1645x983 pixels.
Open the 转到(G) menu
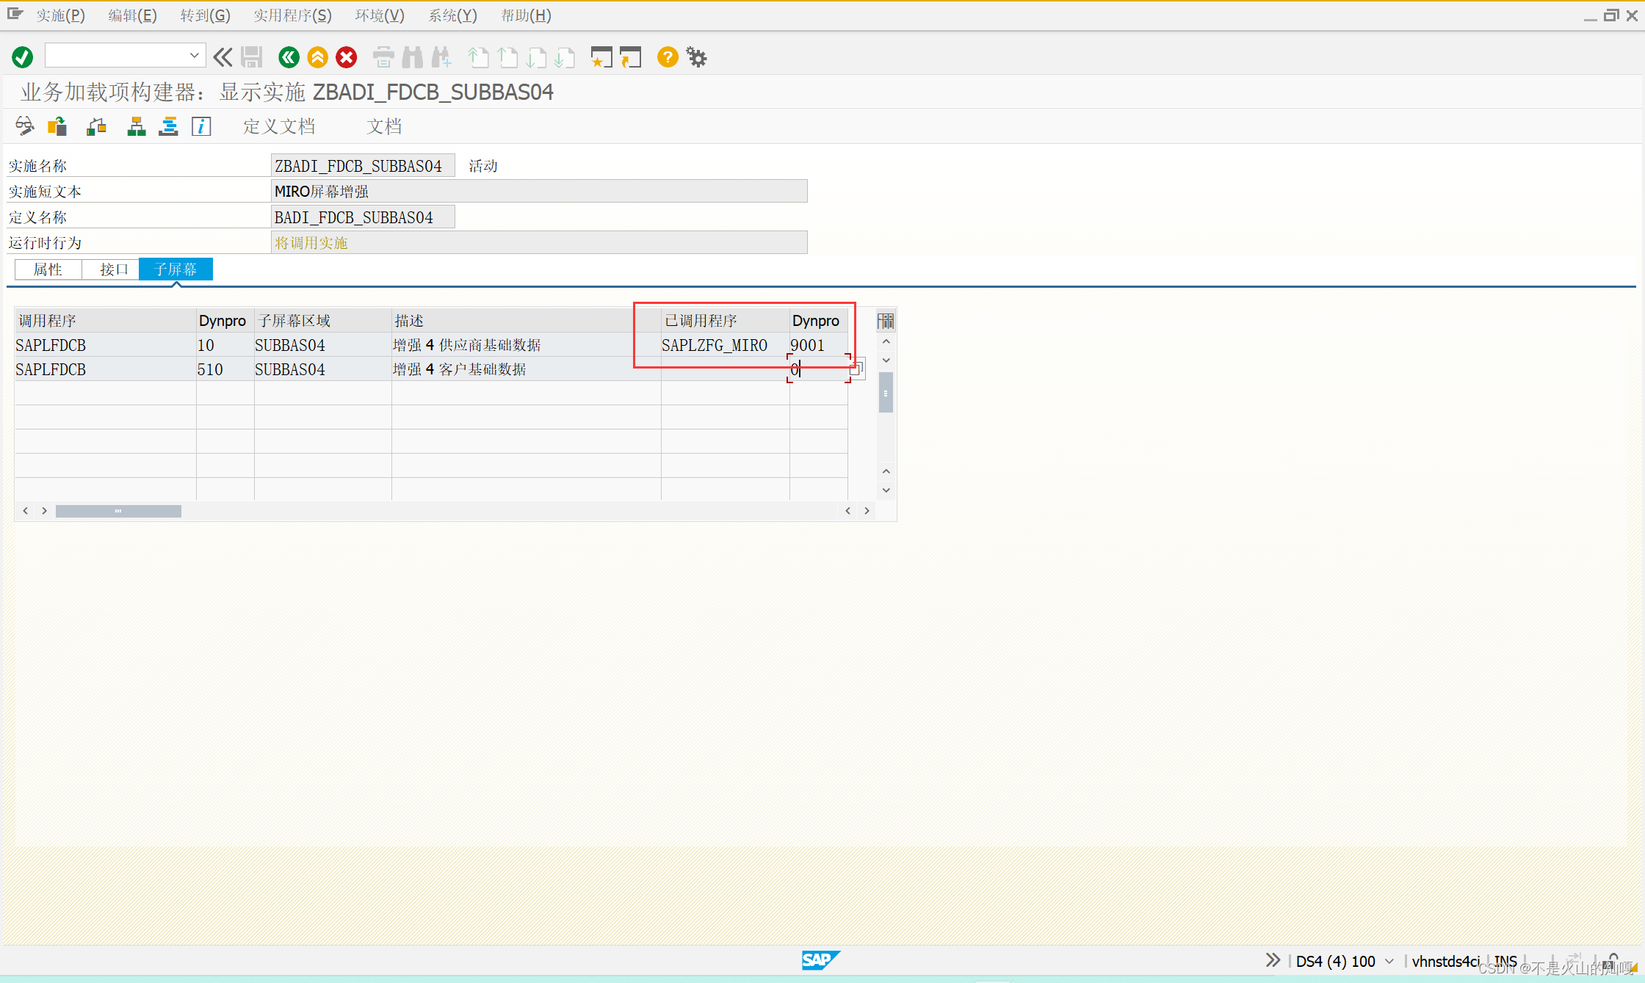[x=205, y=15]
